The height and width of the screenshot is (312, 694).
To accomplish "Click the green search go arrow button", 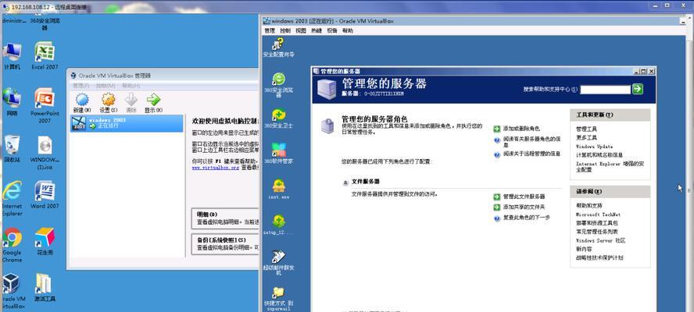I will [638, 89].
